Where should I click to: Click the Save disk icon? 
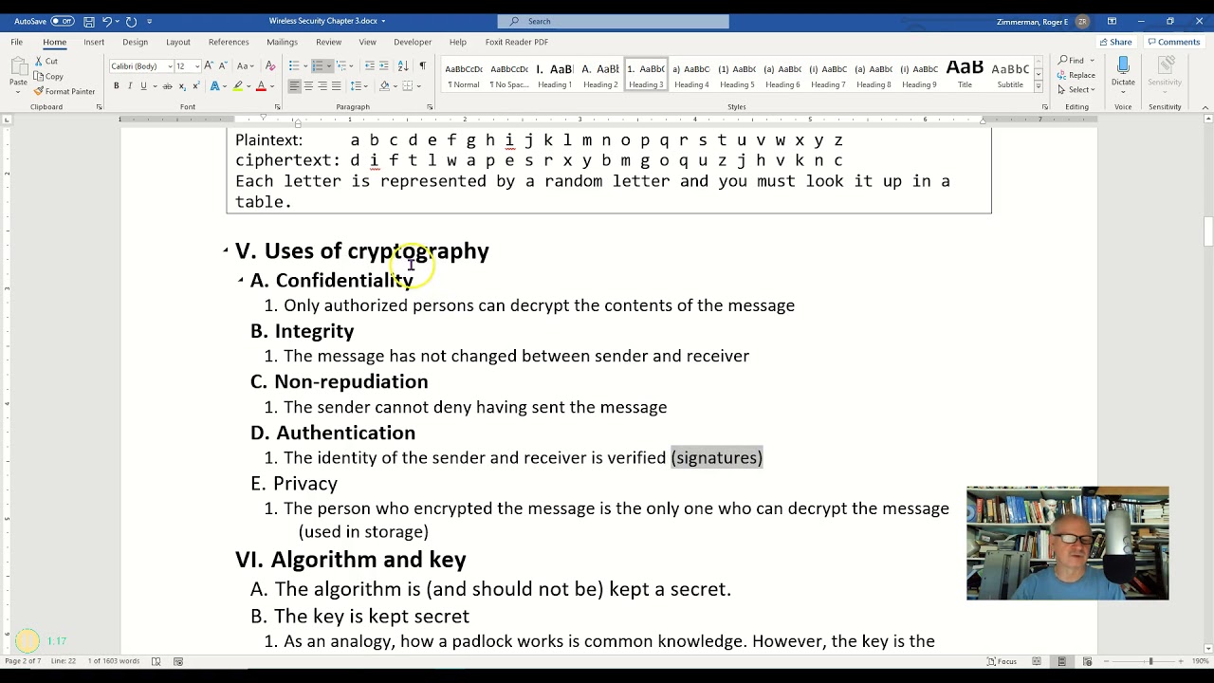(88, 21)
